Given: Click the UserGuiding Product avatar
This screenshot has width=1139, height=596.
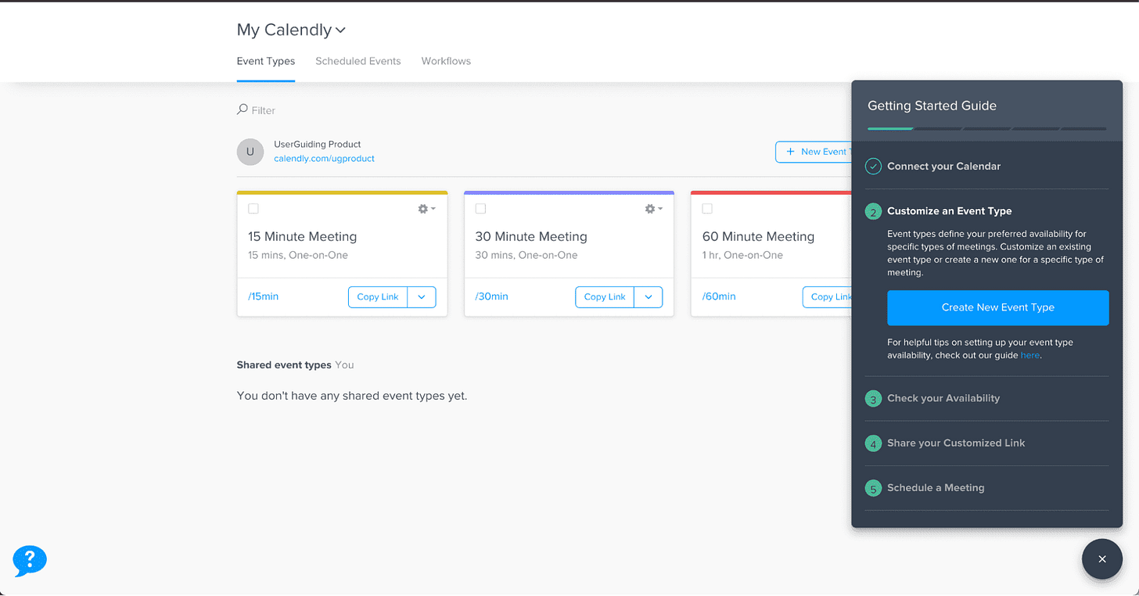Looking at the screenshot, I should coord(250,151).
